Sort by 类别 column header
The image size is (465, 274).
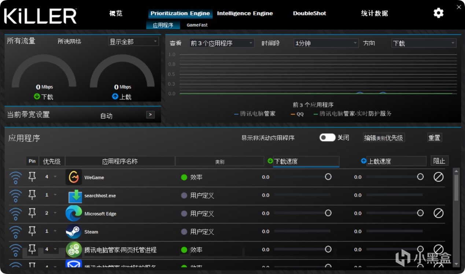point(219,161)
